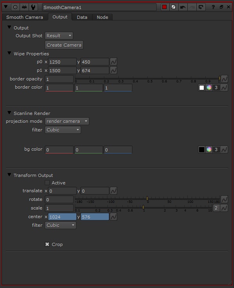Click the red node color swatch icon
Screen dimensions: 234x288
point(165,7)
